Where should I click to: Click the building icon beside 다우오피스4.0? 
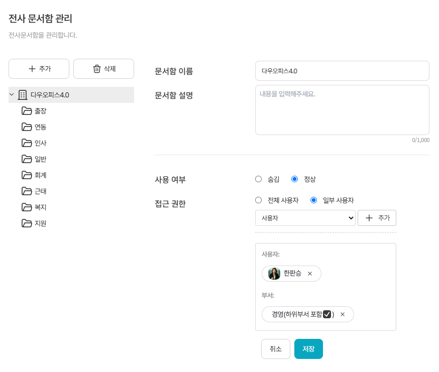(23, 95)
